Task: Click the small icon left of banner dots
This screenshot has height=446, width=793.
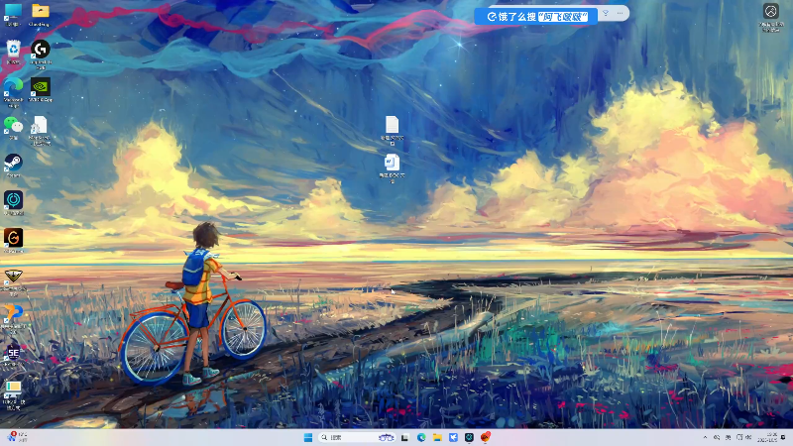Action: click(606, 13)
